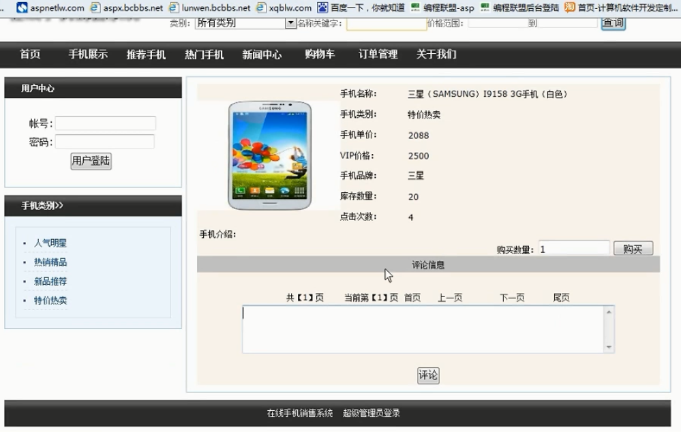Click the 用户中心 panel header

point(93,88)
